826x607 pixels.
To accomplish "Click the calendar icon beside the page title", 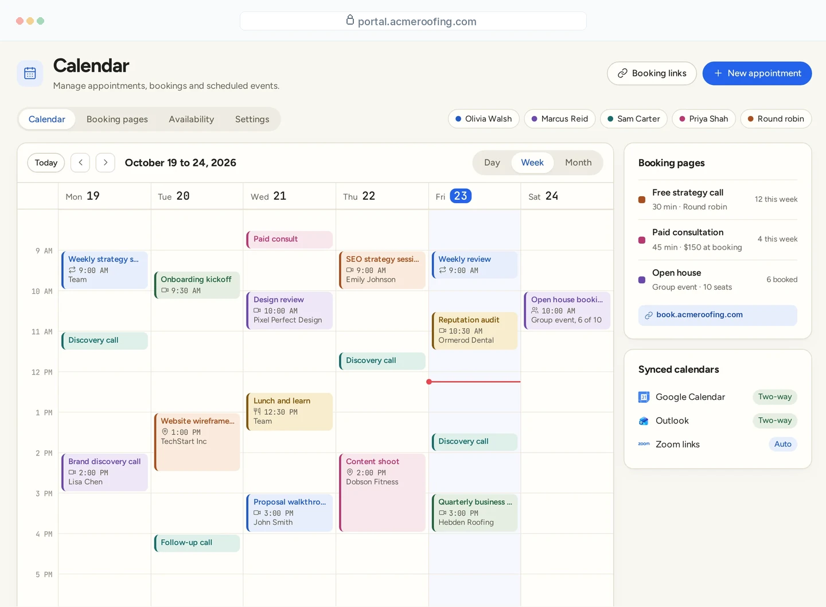I will [x=30, y=73].
